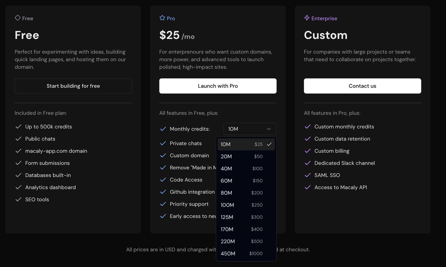Choose the 100M credits $250 option
The height and width of the screenshot is (267, 446).
246,205
